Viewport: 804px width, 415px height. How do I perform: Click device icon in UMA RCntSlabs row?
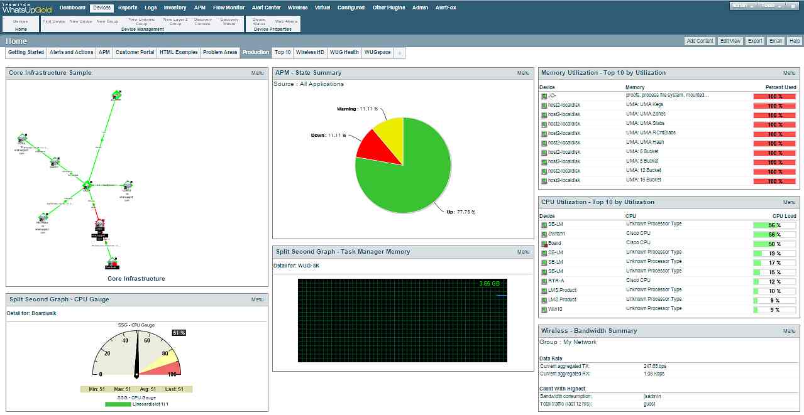coord(544,134)
